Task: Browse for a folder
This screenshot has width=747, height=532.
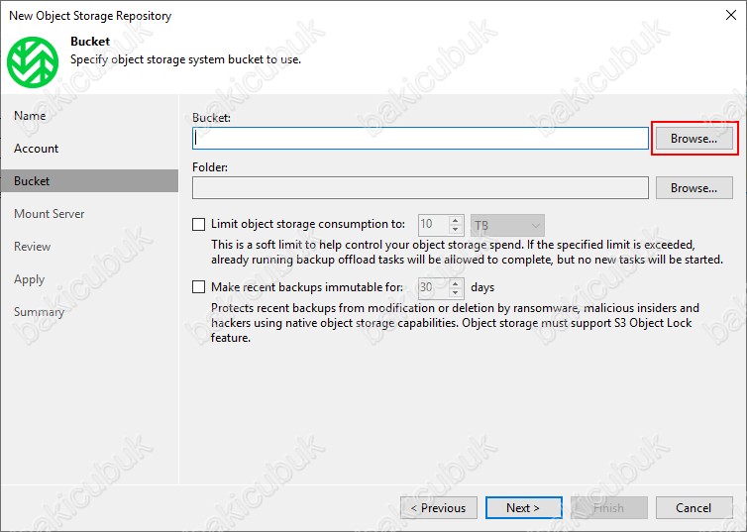Action: pyautogui.click(x=694, y=188)
